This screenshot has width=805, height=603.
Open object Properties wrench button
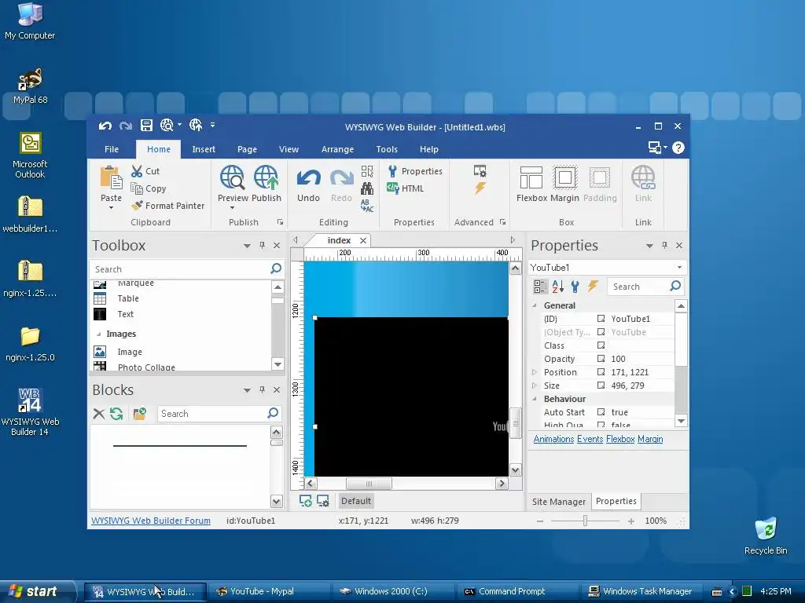pos(415,171)
